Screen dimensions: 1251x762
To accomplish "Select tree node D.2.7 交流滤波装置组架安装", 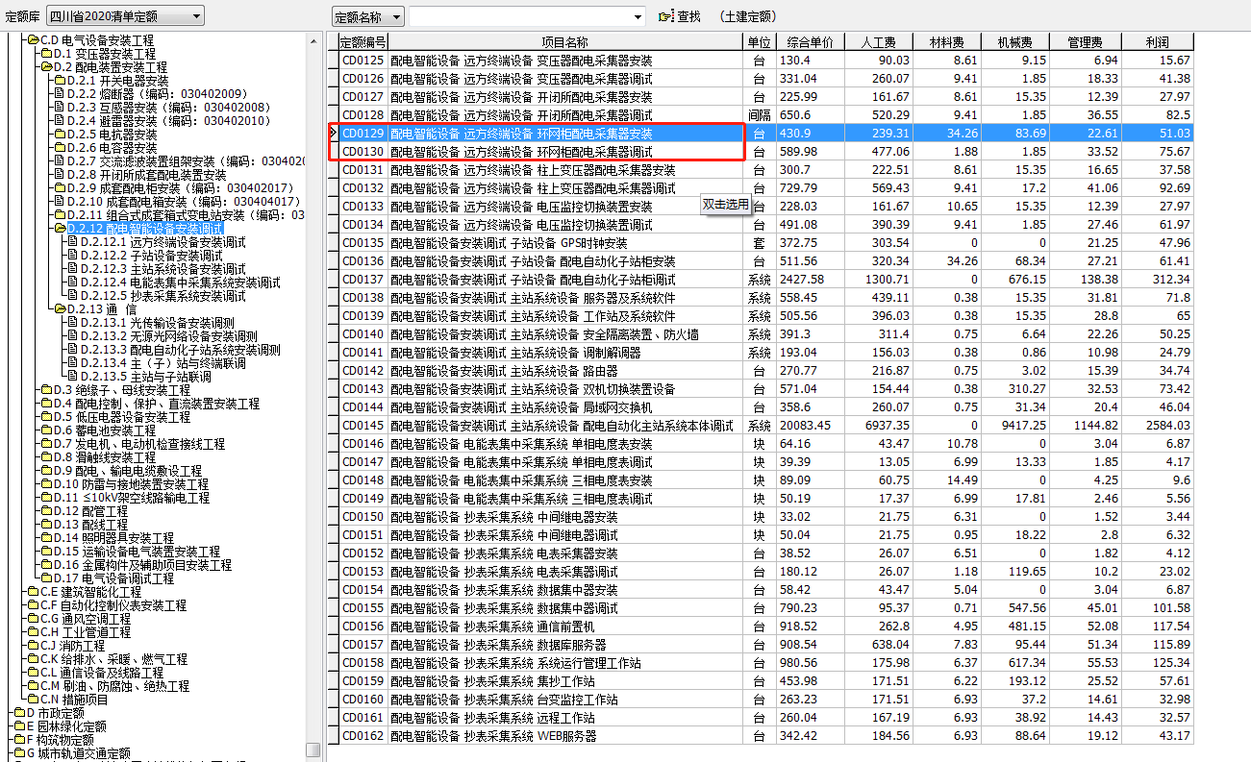I will coord(186,161).
